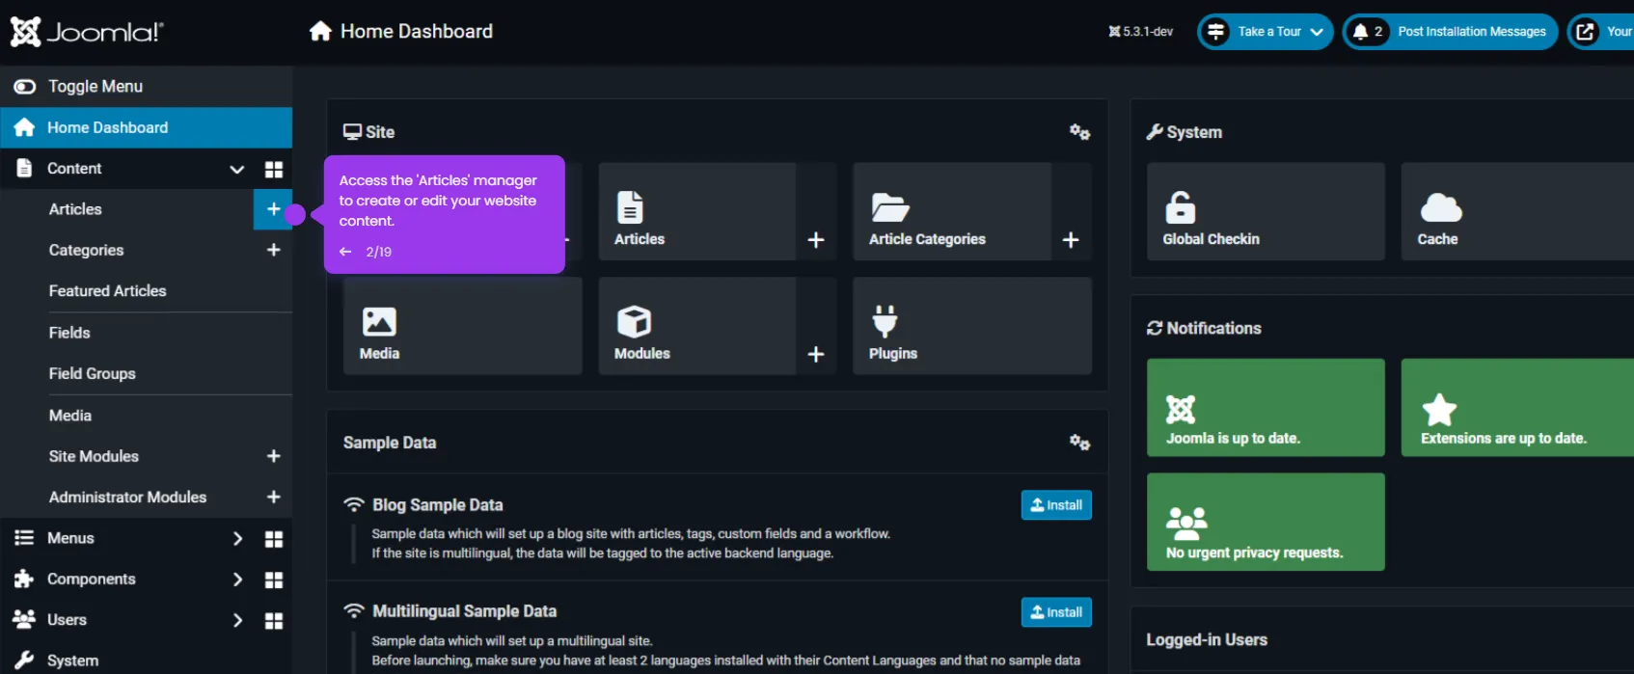Screen dimensions: 1634x674
Task: Install Blog Sample Data
Action: [1056, 505]
